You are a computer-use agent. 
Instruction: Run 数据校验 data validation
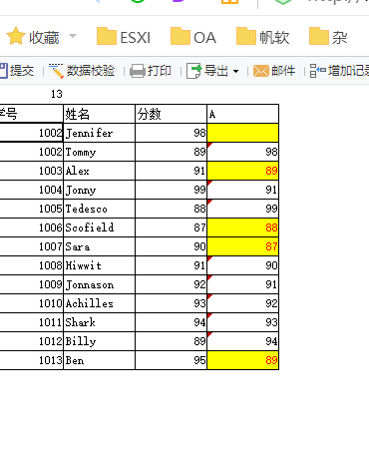pyautogui.click(x=82, y=71)
